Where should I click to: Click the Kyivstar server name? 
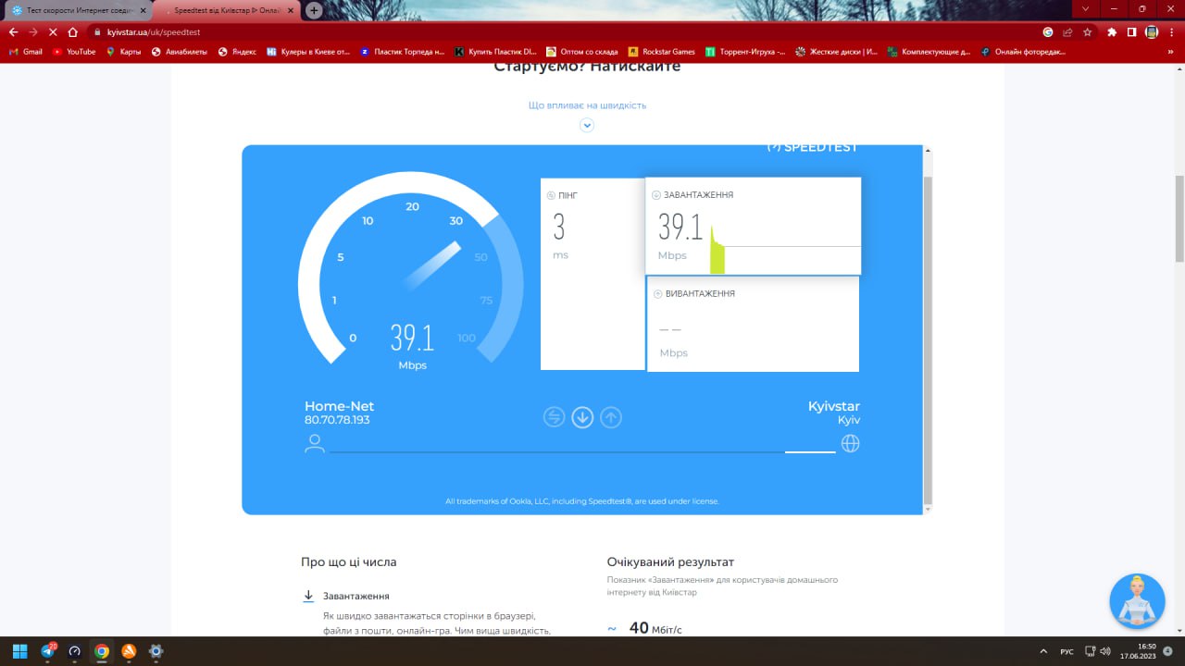[x=834, y=406]
